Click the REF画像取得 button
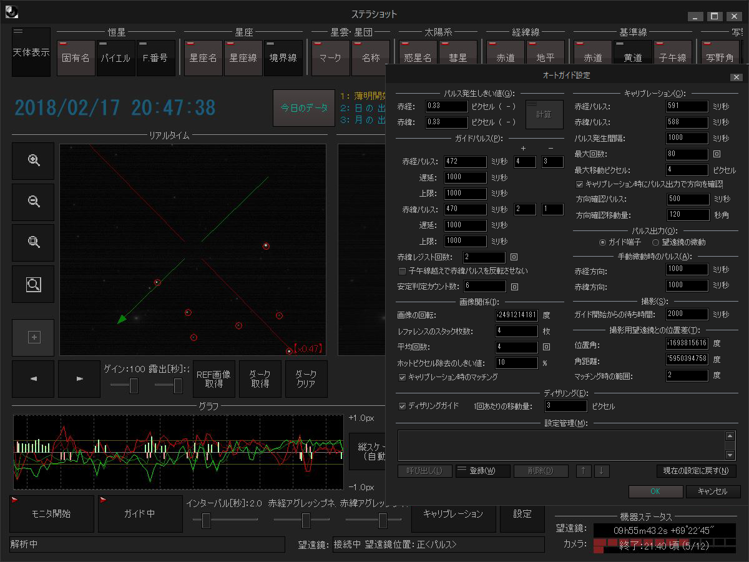The height and width of the screenshot is (562, 749). click(x=213, y=379)
